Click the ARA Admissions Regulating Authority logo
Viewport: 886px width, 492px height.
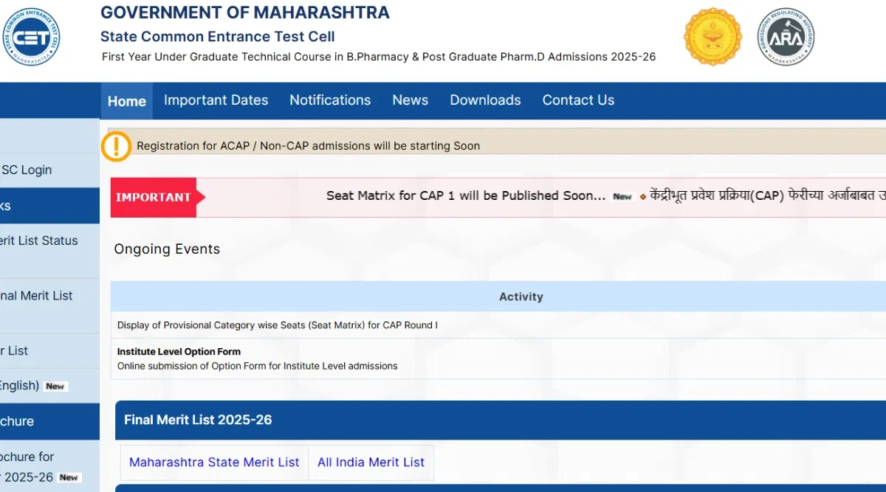(786, 37)
